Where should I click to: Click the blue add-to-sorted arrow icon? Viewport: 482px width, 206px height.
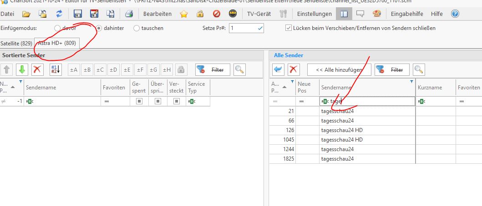click(x=278, y=69)
